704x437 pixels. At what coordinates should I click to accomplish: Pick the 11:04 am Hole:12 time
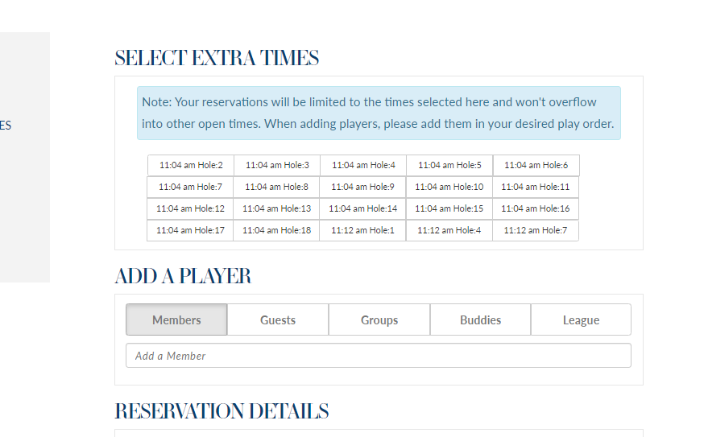coord(190,208)
